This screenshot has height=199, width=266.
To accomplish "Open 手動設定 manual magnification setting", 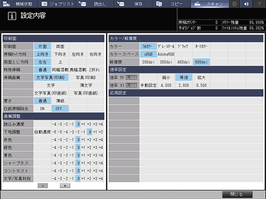I will pos(148,85).
